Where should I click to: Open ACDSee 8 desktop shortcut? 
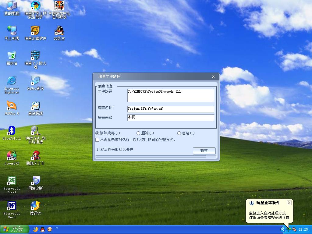(12, 108)
